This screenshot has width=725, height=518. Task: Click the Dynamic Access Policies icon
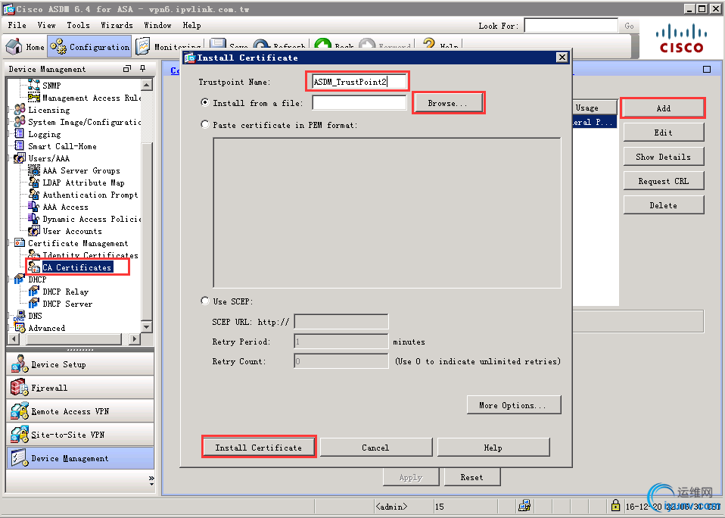[x=34, y=218]
